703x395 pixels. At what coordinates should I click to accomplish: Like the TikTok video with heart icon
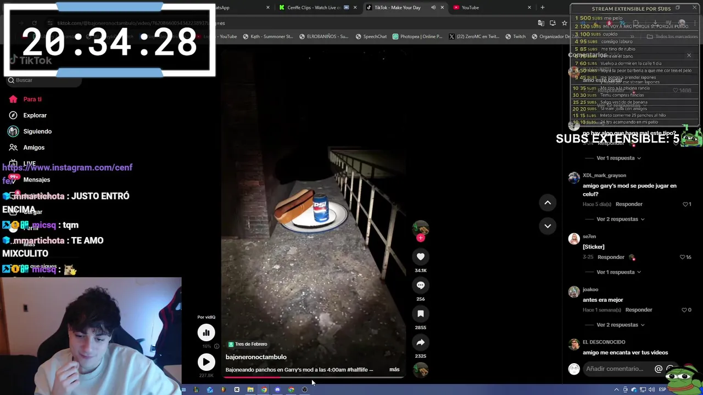[x=421, y=256]
